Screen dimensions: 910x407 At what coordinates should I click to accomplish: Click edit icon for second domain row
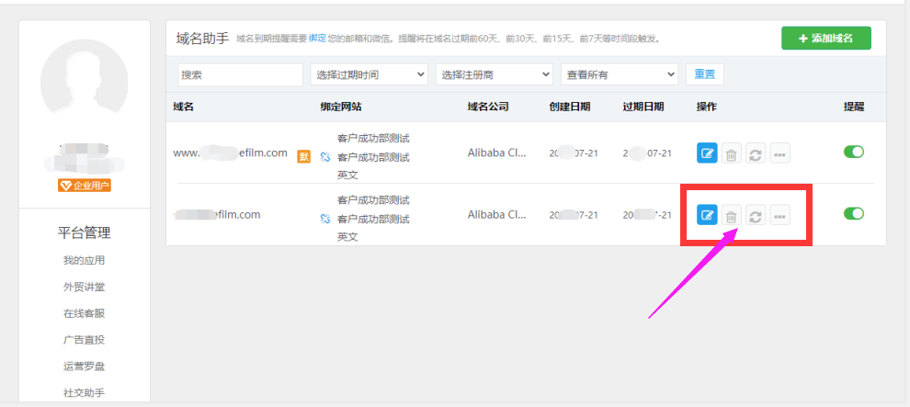[707, 216]
